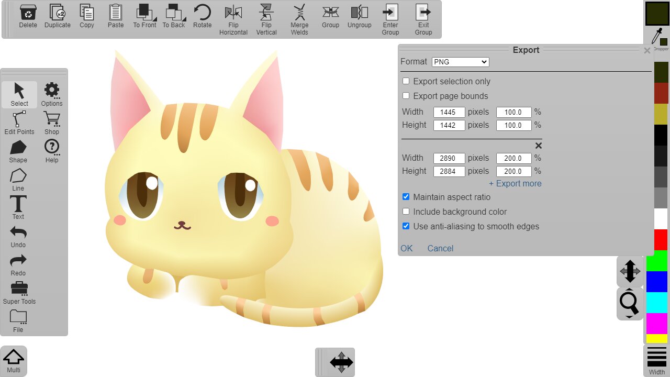Expand the File menu
This screenshot has height=377, width=670.
[18, 320]
